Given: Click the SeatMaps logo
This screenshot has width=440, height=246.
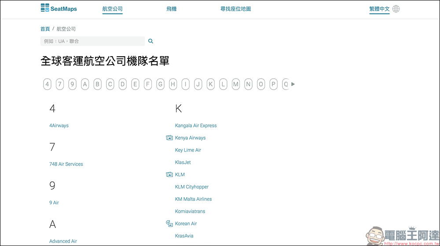Looking at the screenshot, I should point(59,8).
